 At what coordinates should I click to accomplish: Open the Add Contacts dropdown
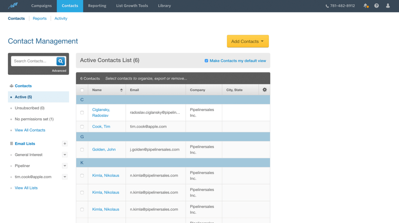click(x=248, y=41)
